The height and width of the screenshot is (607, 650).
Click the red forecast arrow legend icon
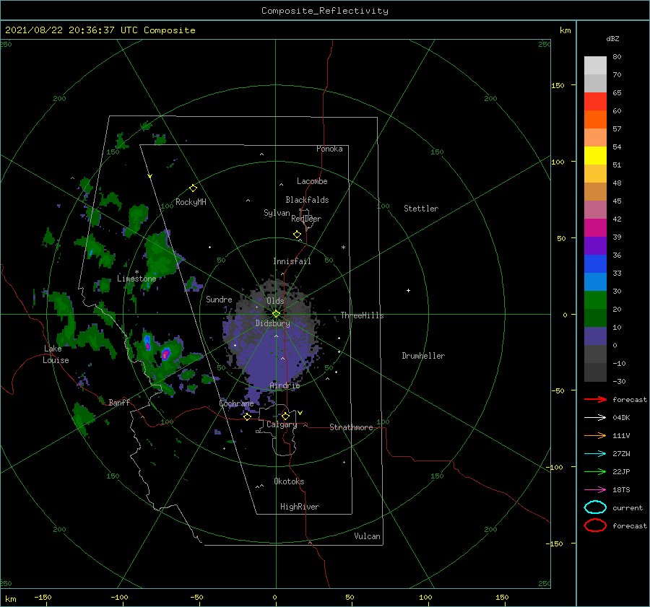tap(595, 399)
